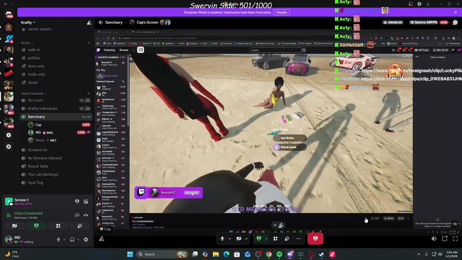
Task: Dismiss the Streamer Mode banner
Action: [x=455, y=12]
